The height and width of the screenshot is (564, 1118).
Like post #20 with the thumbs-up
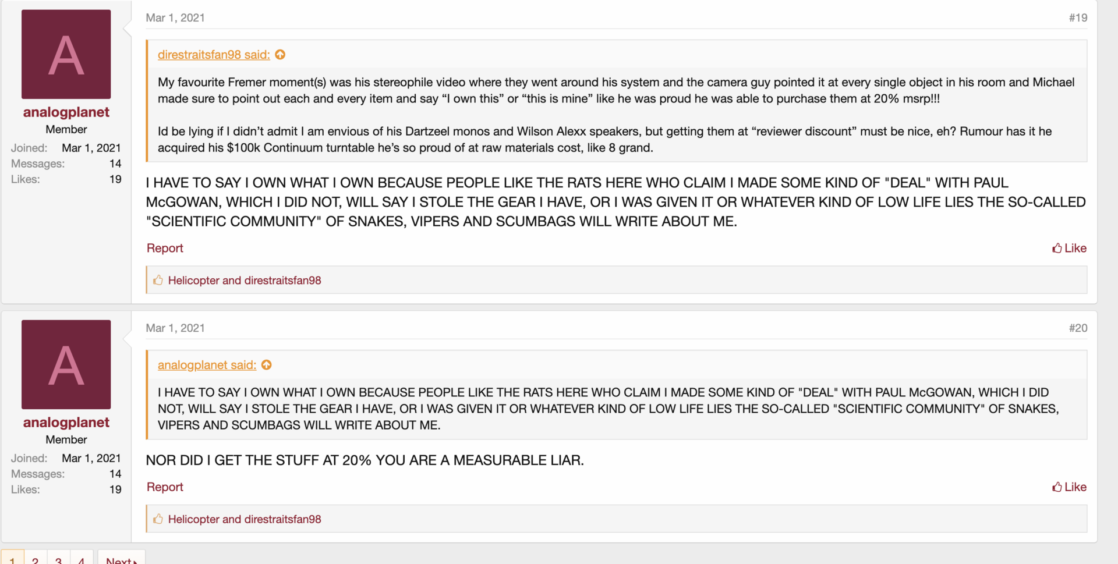click(1069, 487)
